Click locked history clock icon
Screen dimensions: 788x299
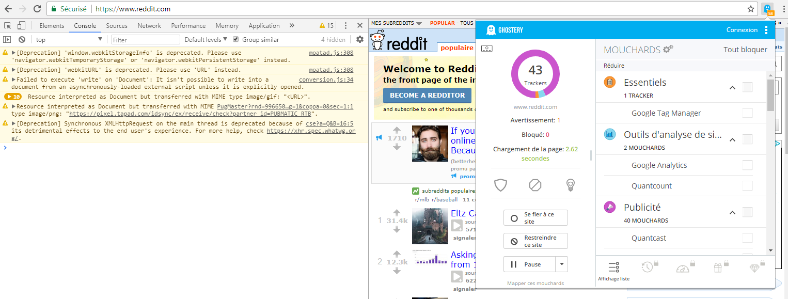pos(648,266)
